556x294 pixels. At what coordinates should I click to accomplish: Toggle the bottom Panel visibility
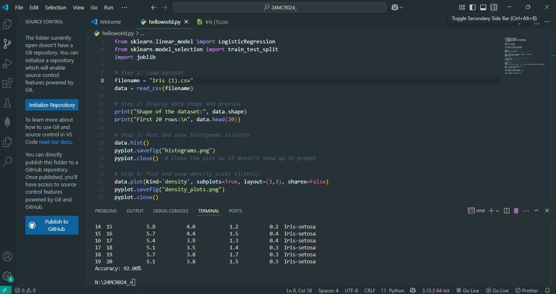click(x=483, y=7)
